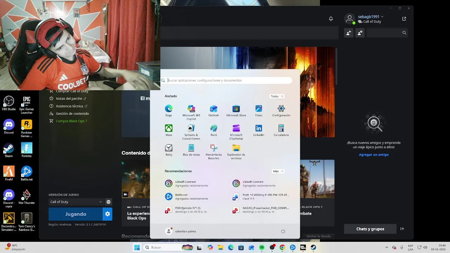The height and width of the screenshot is (253, 450).
Task: Open weather widget on taskbar
Action: (x=15, y=247)
